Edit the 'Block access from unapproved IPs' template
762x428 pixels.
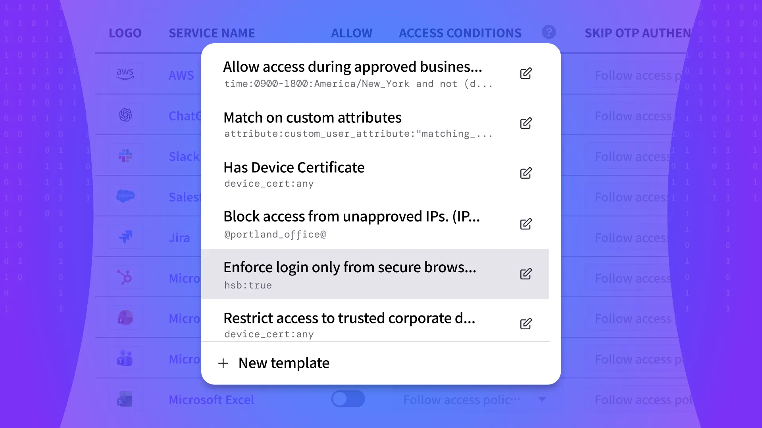[526, 224]
